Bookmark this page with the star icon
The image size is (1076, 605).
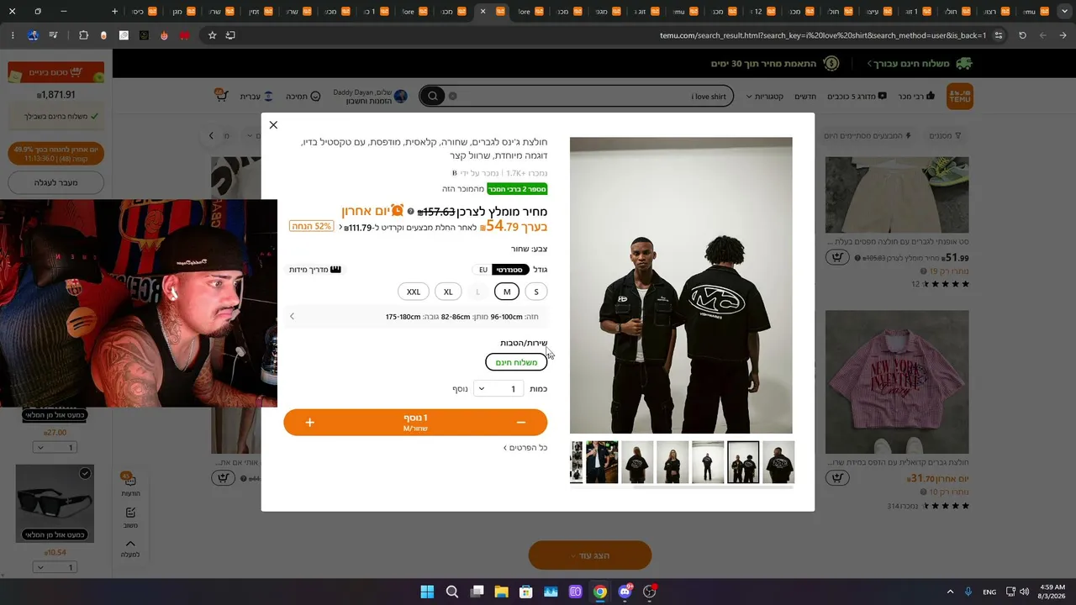coord(212,35)
